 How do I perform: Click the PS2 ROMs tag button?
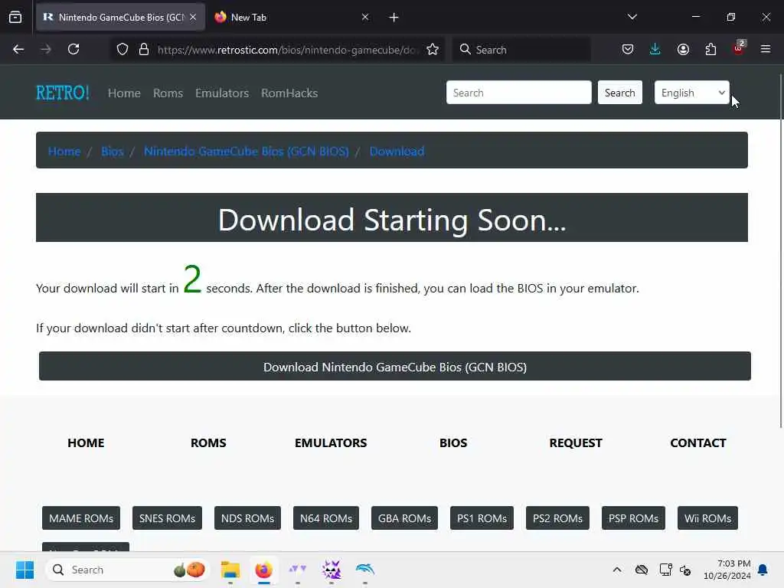[x=557, y=518]
